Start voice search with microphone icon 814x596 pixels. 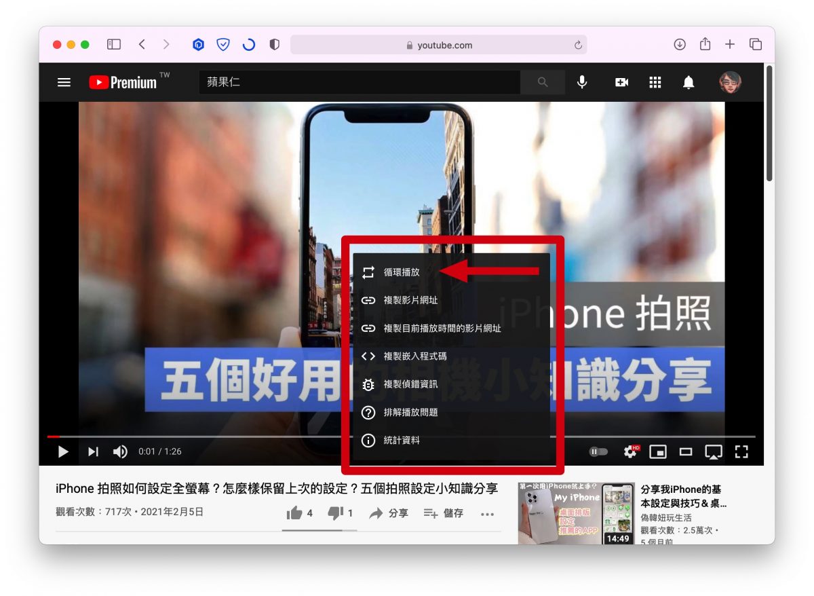pyautogui.click(x=582, y=82)
